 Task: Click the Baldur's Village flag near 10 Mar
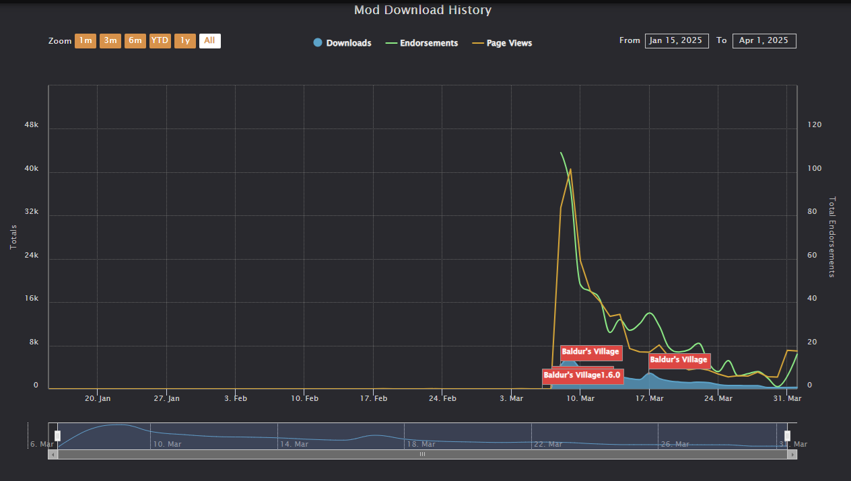pos(590,352)
